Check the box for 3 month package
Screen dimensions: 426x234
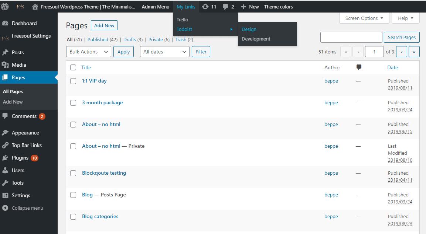click(73, 103)
